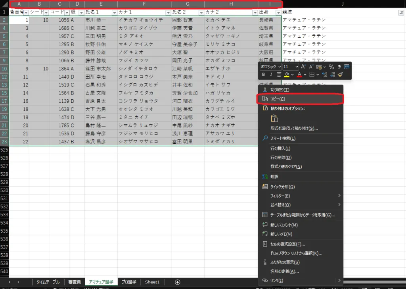
Task: Apply italic from the mini toolbar
Action: point(271,75)
